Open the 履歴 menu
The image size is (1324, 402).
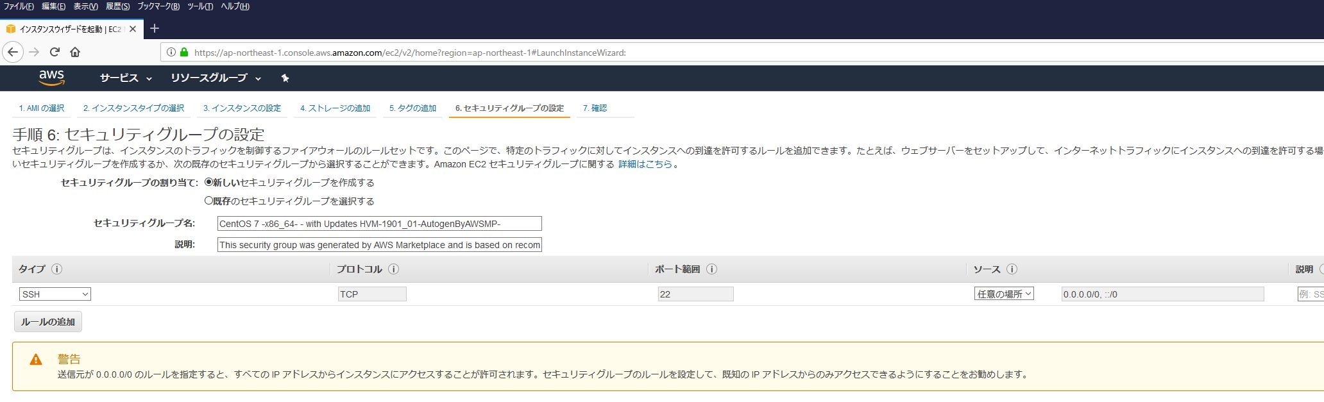click(117, 6)
